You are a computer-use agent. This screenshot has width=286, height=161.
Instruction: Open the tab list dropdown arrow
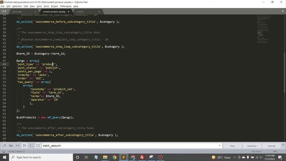click(282, 11)
